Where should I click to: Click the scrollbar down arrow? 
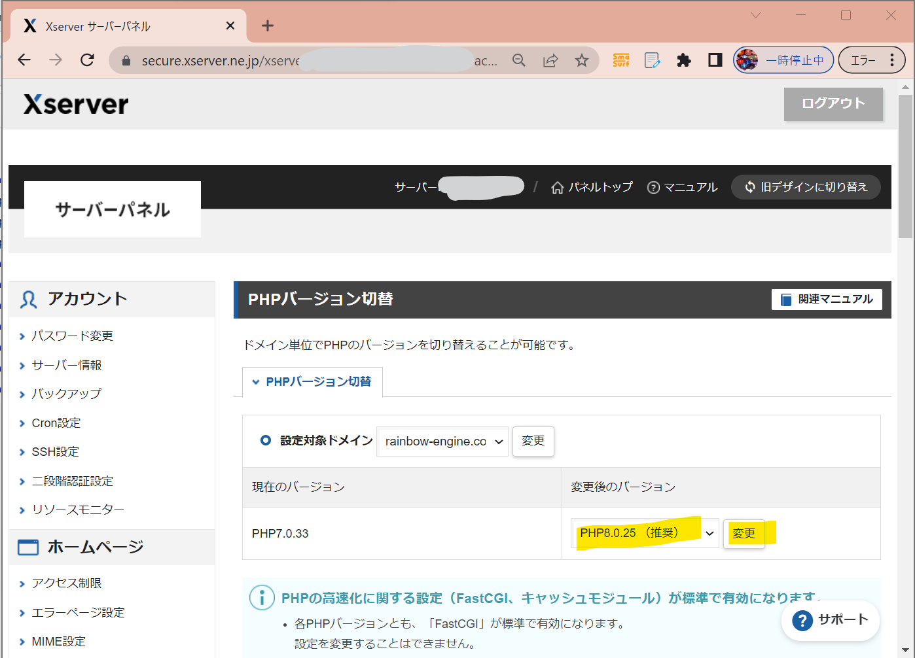pos(906,651)
